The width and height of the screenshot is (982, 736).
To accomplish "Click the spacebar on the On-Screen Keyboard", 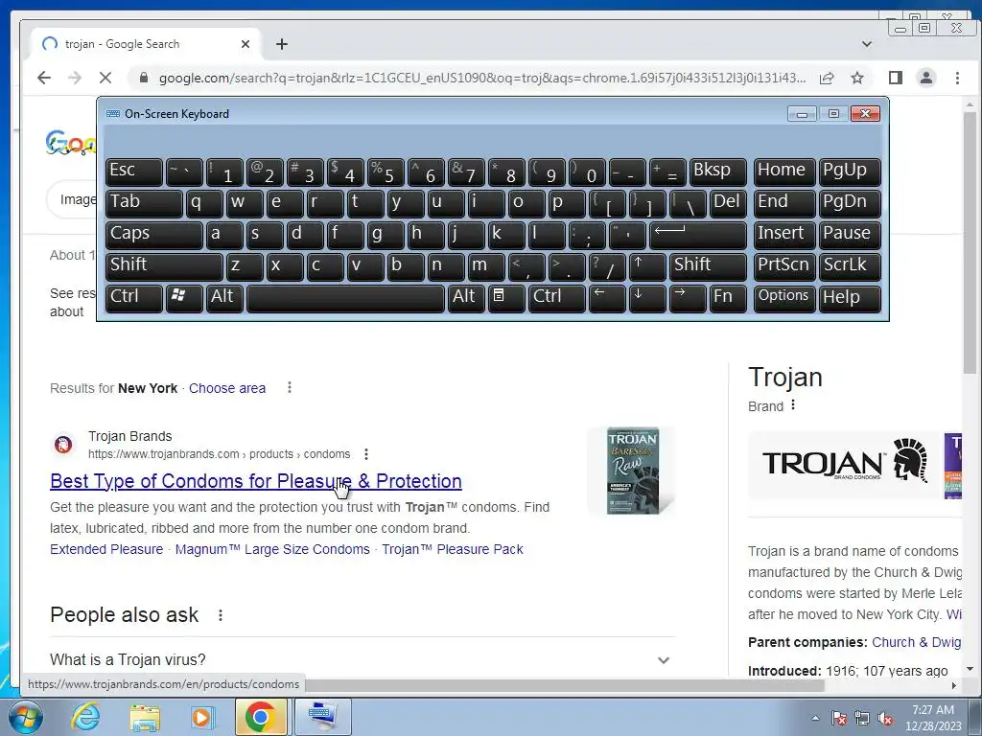I will [x=345, y=298].
